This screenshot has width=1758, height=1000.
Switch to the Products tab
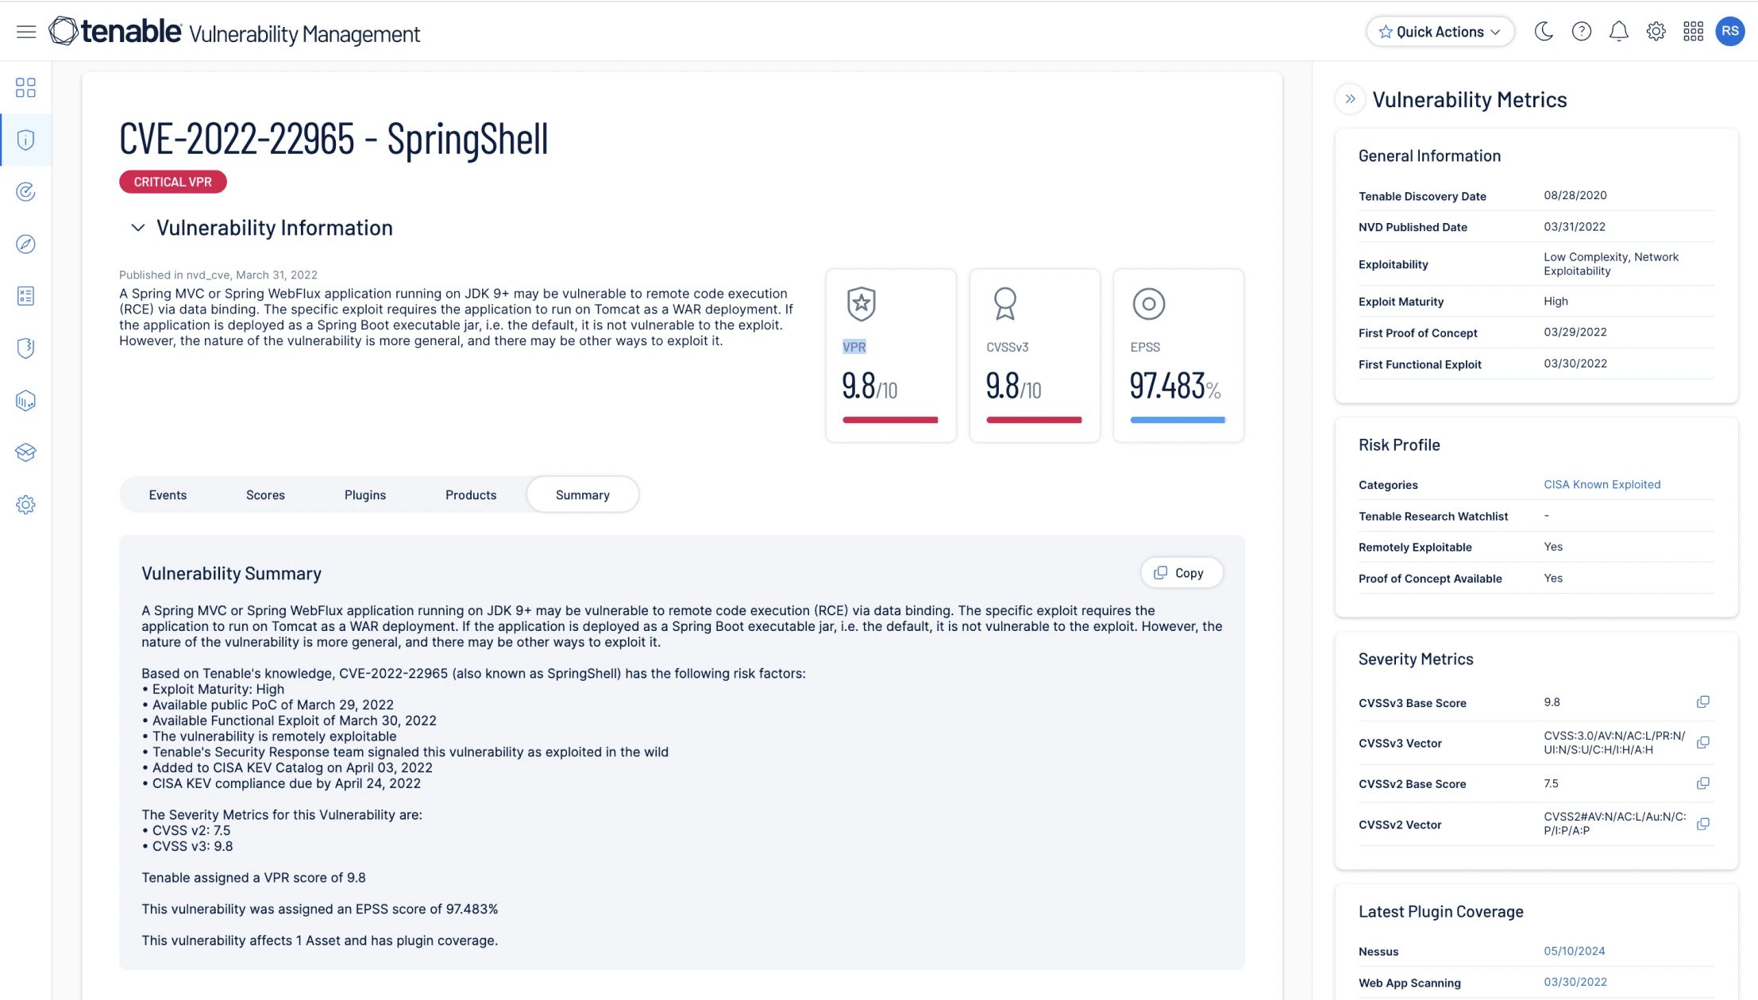click(x=471, y=494)
